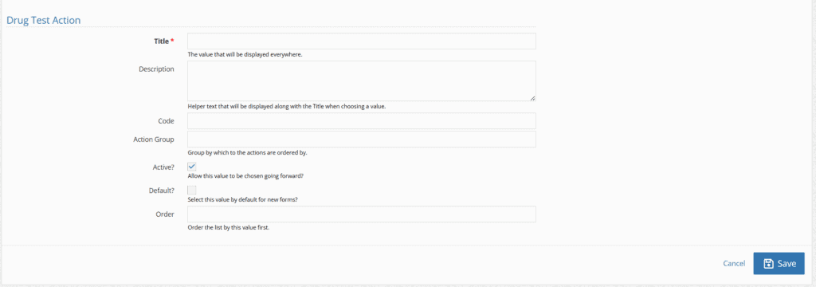Uncheck the Active? checkbox
Image resolution: width=816 pixels, height=287 pixels.
[x=192, y=166]
